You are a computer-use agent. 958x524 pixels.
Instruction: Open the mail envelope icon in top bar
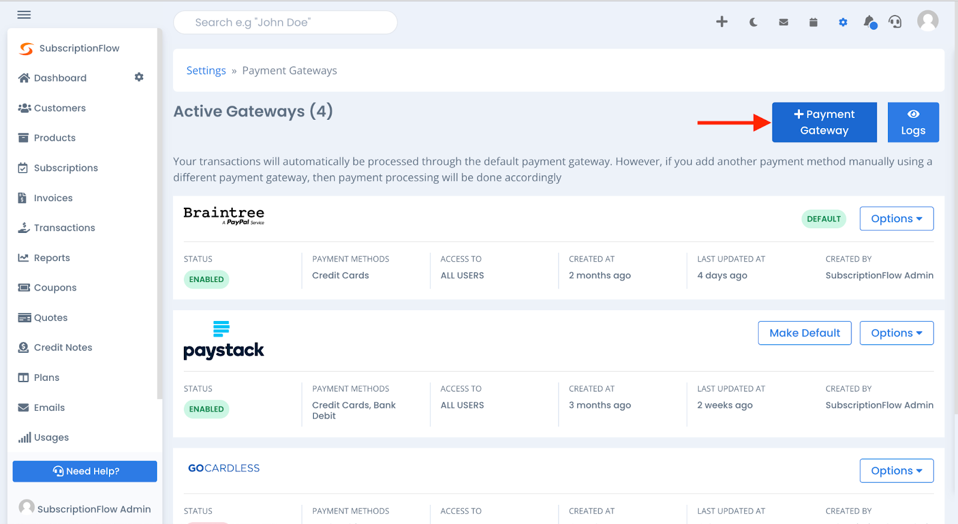pos(783,22)
